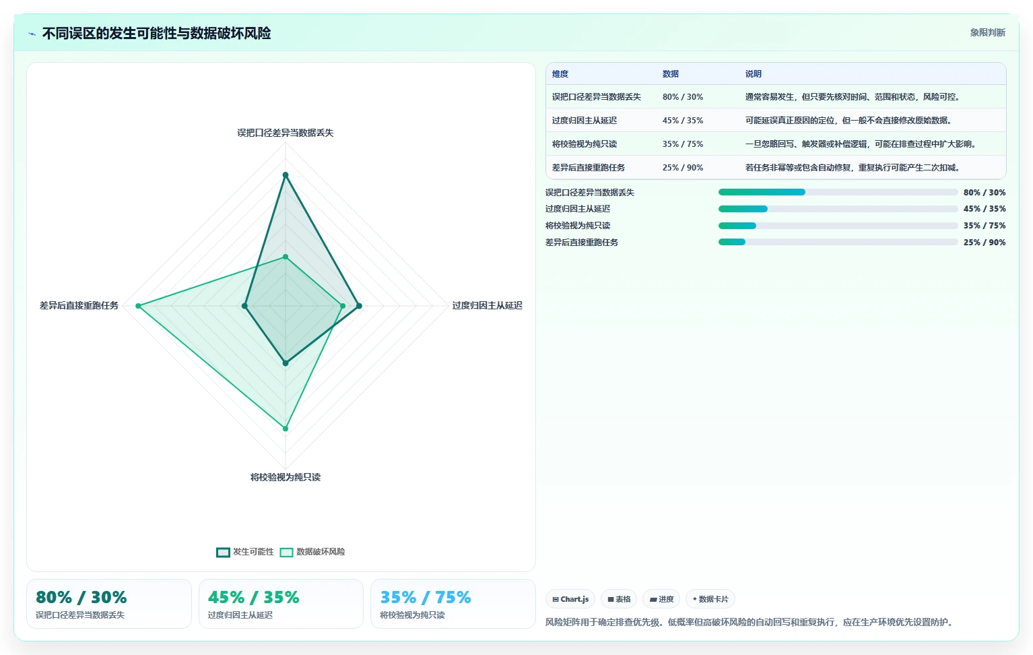Click progress value 35% / 75%
Viewport: 1033px width, 655px height.
coord(985,226)
